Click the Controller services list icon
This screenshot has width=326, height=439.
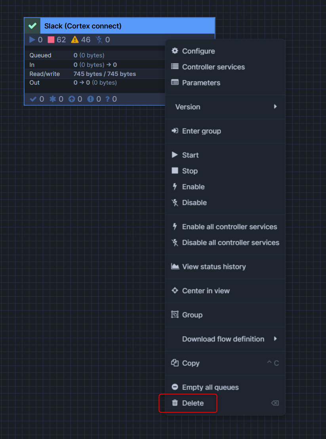[x=175, y=67]
